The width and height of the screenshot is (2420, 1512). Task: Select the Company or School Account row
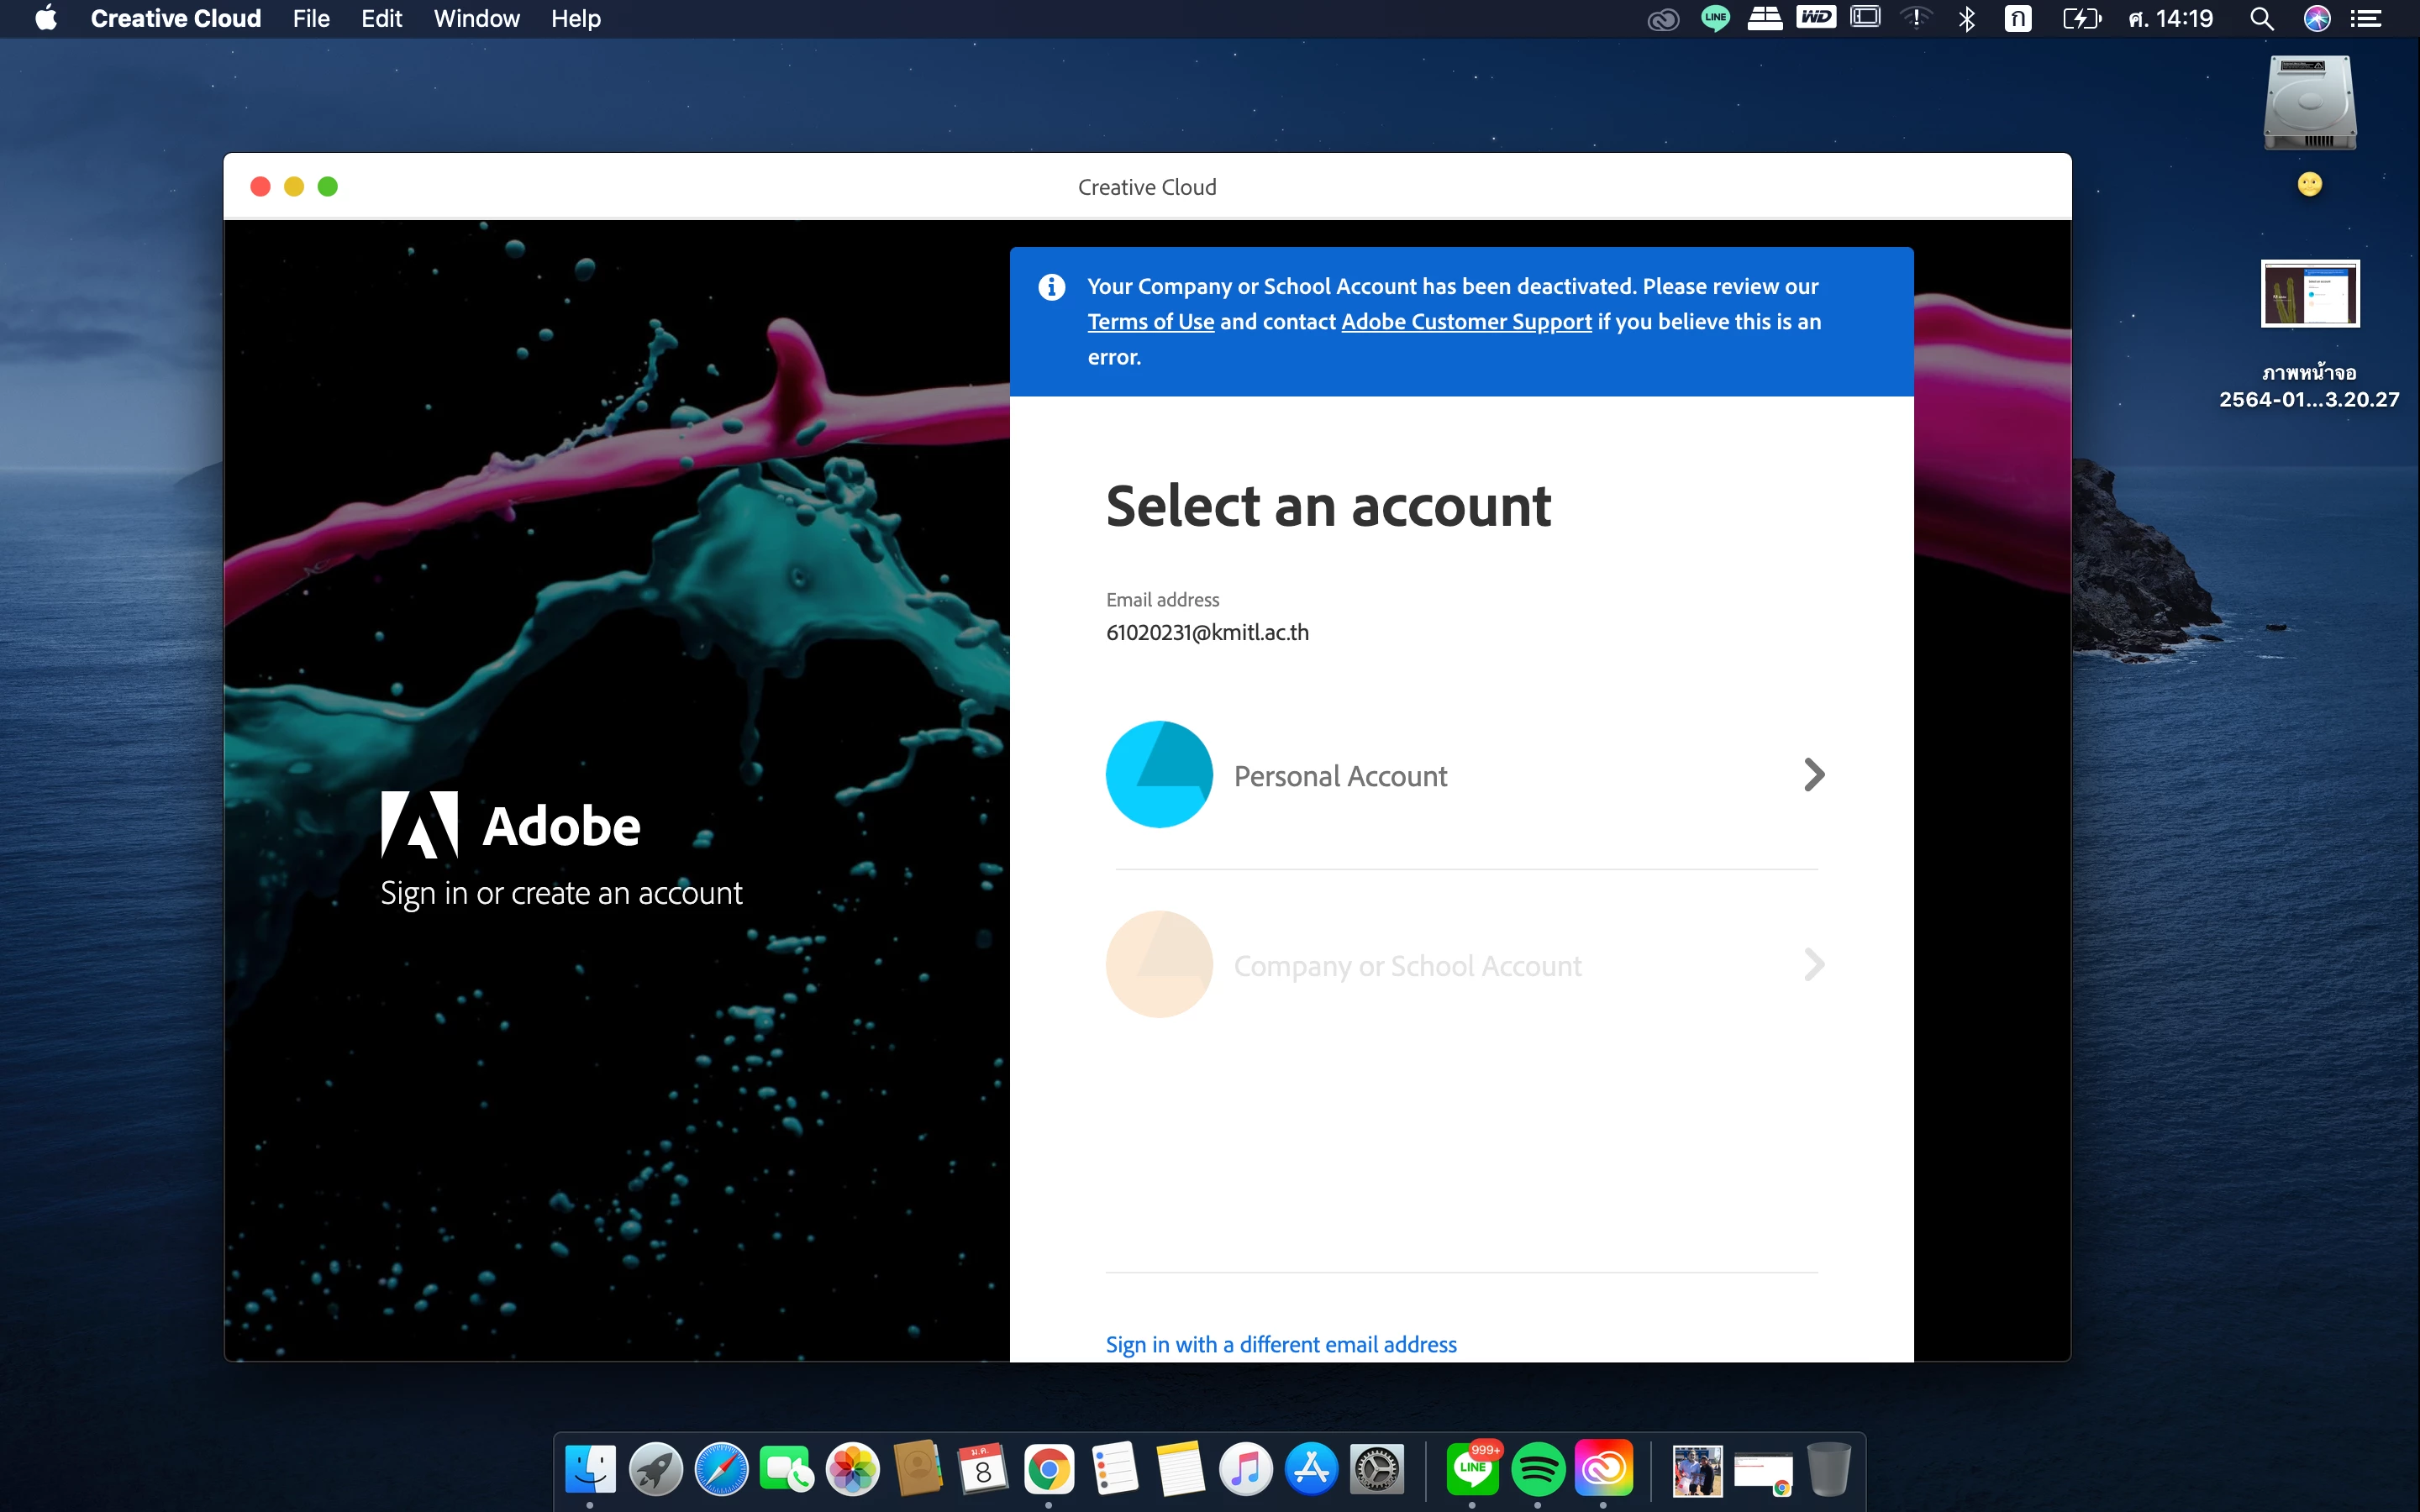tap(1407, 965)
